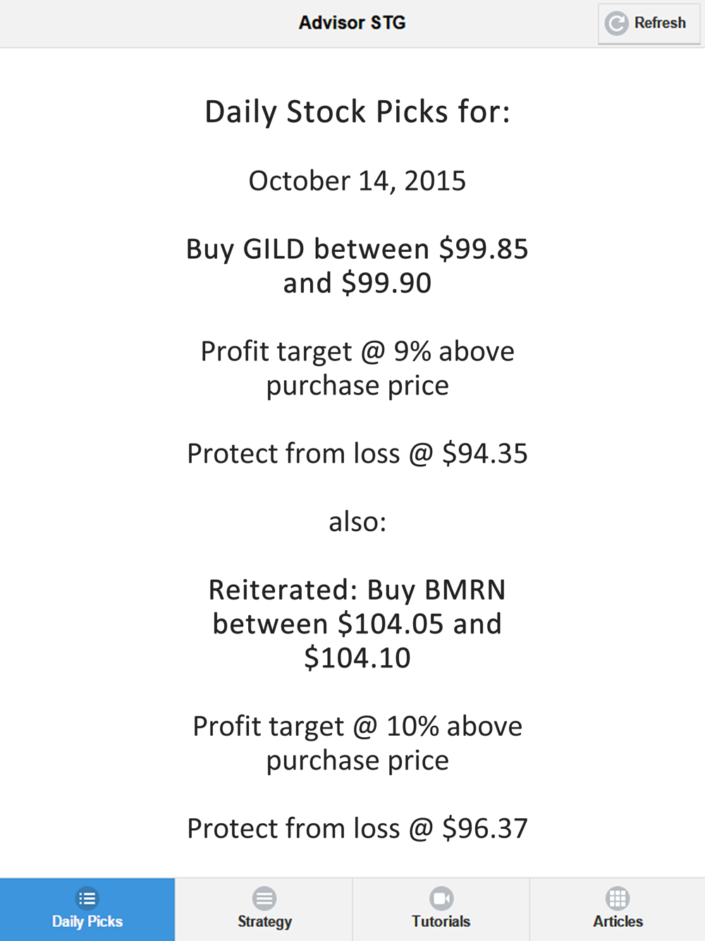
Task: Go to the Articles tab
Action: pos(618,909)
